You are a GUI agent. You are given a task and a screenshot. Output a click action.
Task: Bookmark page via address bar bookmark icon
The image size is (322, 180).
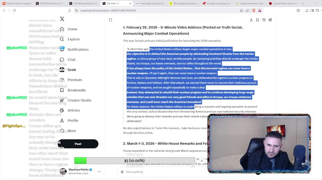point(70,10)
